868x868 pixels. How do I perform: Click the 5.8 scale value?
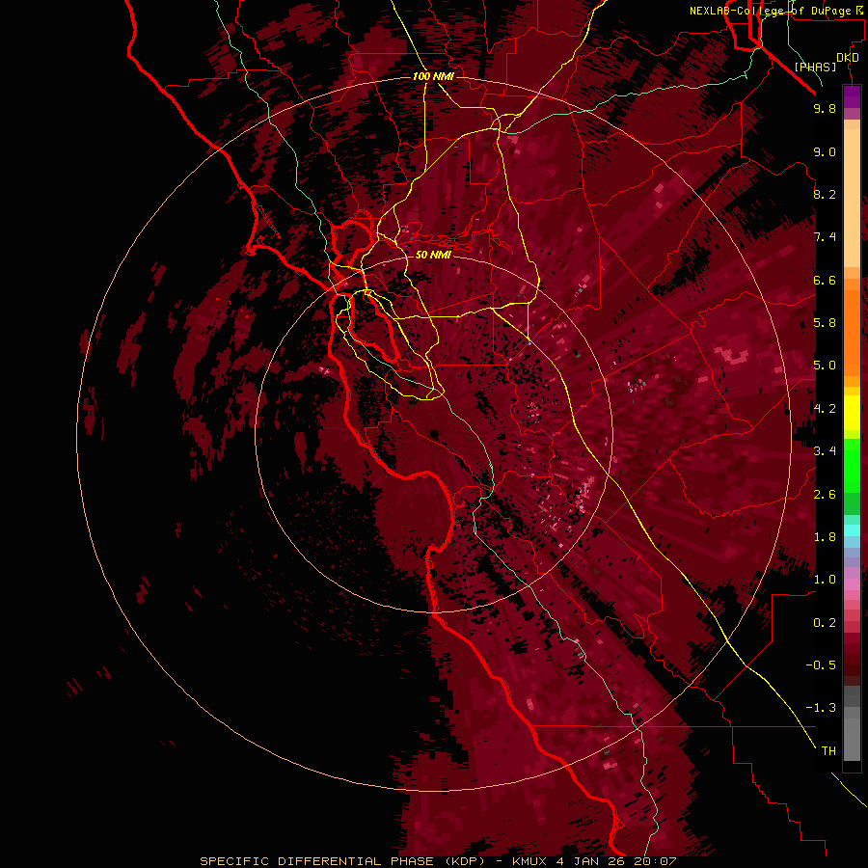click(825, 323)
